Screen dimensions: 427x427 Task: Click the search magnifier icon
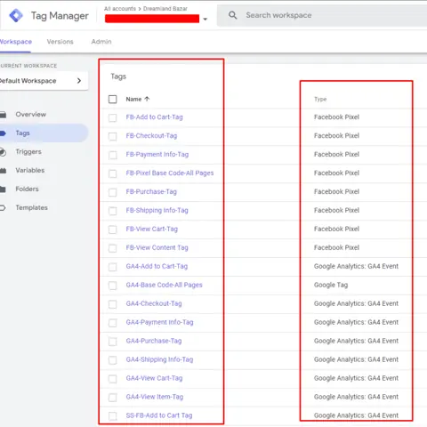click(233, 15)
